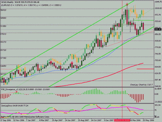Click the 12 Nov 2006 date label
This screenshot has width=162, height=122.
click(x=19, y=120)
